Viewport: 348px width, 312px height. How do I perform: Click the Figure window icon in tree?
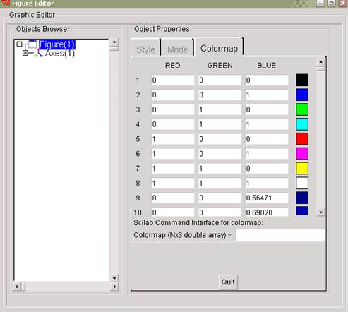pyautogui.click(x=32, y=44)
